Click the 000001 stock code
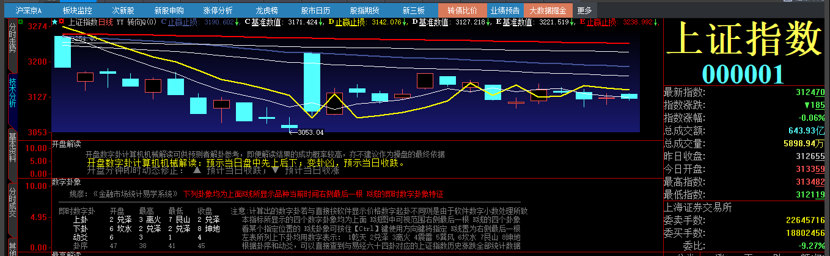The height and width of the screenshot is (256, 830). 743,73
